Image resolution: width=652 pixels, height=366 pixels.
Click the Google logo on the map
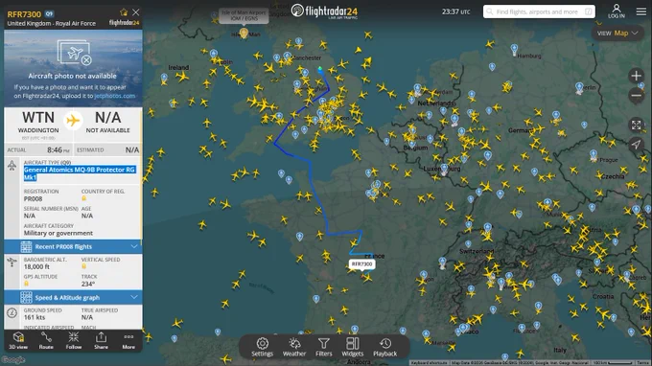click(12, 359)
